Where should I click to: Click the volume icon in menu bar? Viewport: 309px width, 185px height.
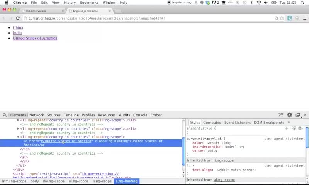pyautogui.click(x=266, y=3)
